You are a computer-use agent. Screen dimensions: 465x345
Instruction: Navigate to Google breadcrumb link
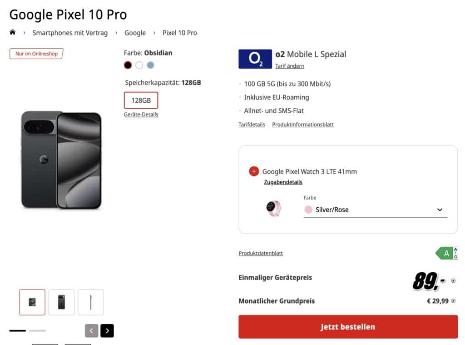click(135, 33)
